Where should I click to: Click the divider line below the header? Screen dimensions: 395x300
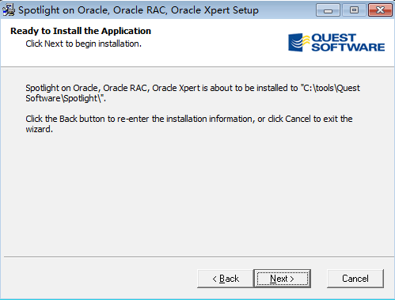197,67
